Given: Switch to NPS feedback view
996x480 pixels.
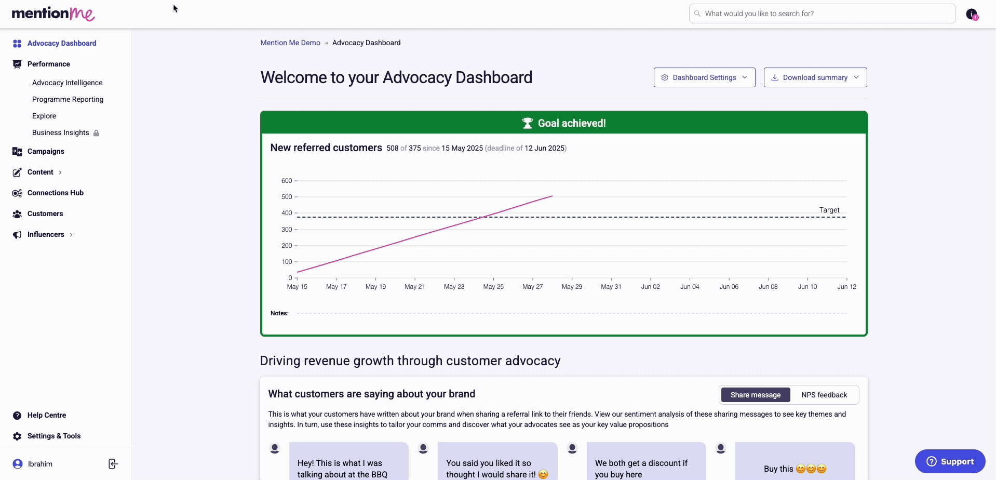Looking at the screenshot, I should [824, 395].
